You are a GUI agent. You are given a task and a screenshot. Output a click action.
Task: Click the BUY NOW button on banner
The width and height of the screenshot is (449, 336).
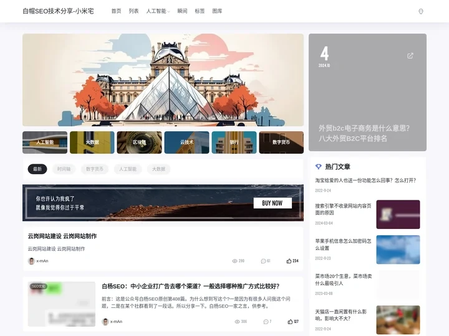273,203
